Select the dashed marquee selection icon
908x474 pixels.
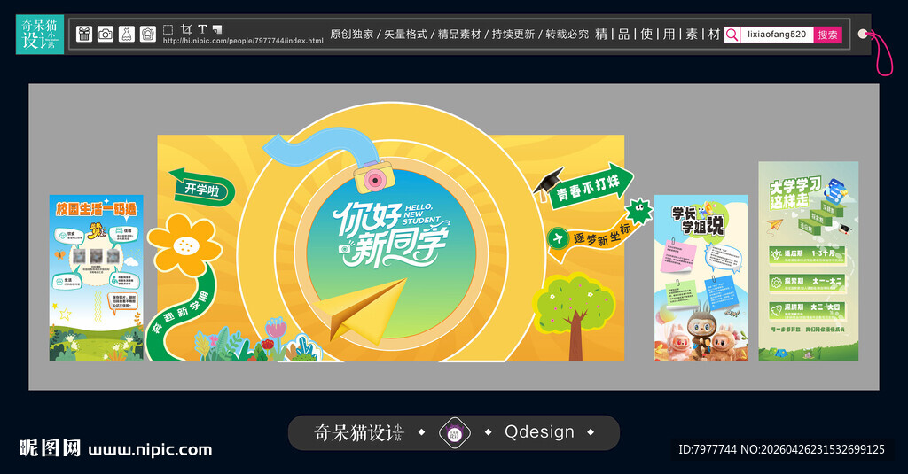pyautogui.click(x=168, y=29)
